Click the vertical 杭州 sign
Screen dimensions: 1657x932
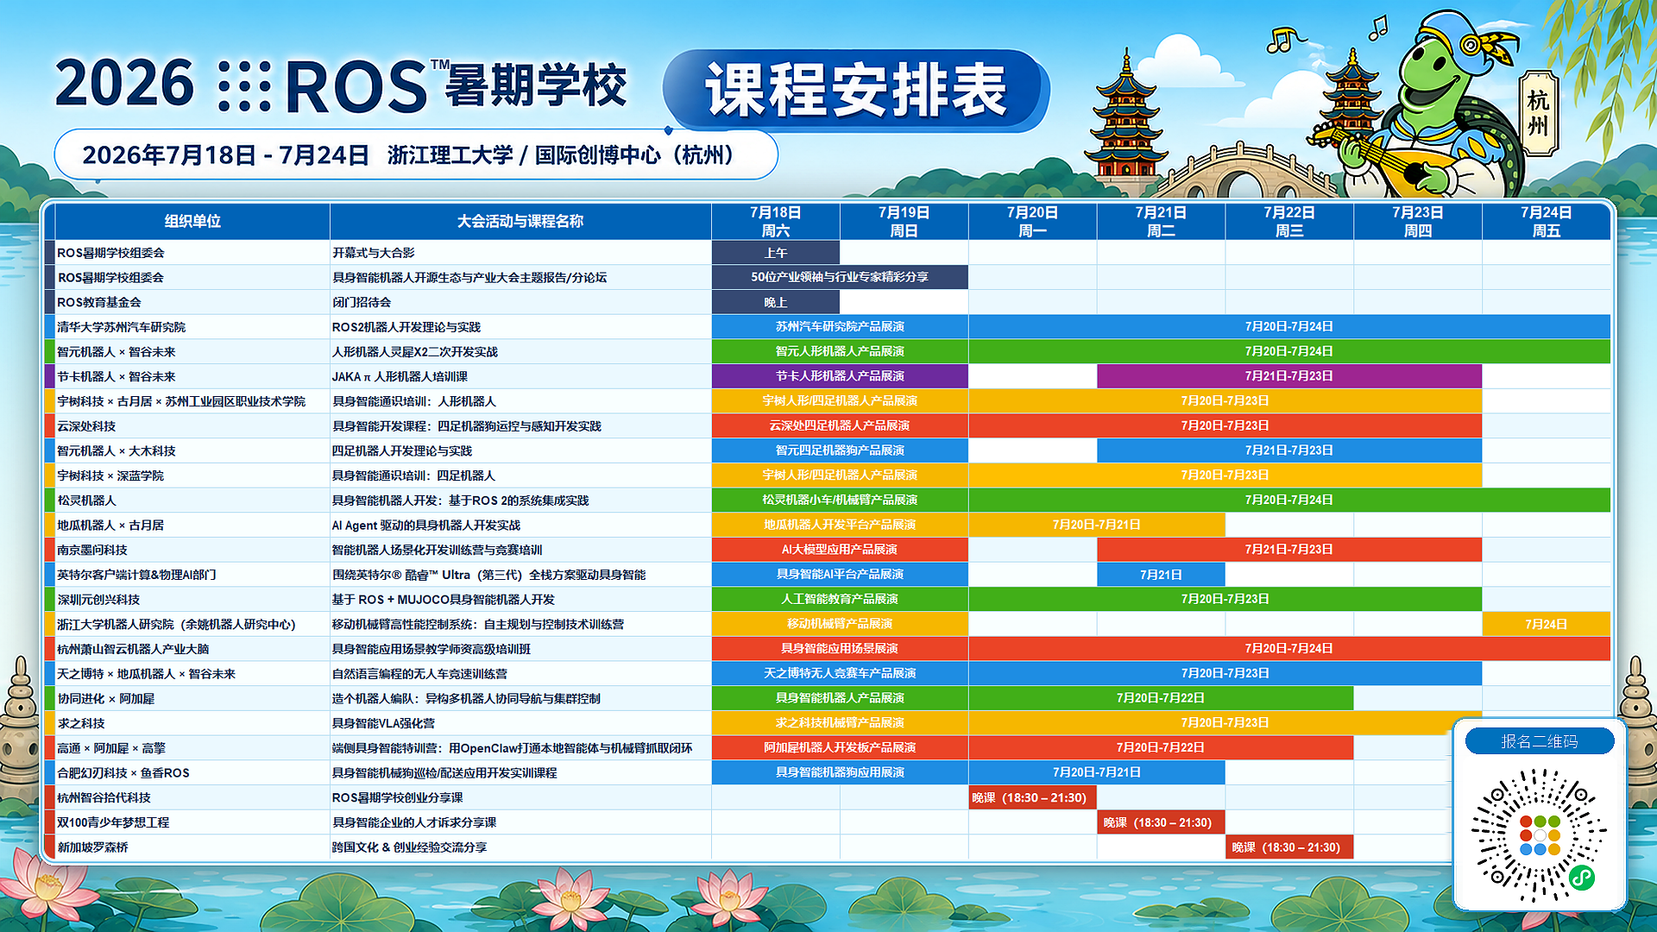click(x=1538, y=113)
